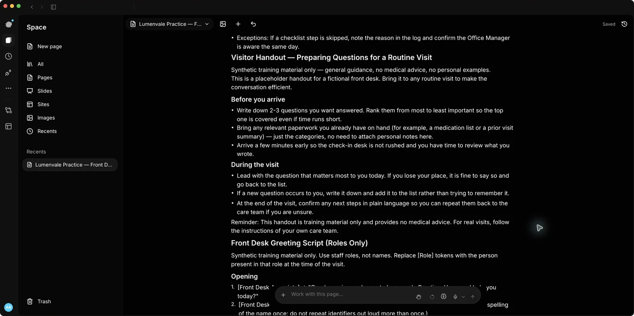The width and height of the screenshot is (634, 316).
Task: Add new tab with the plus icon
Action: (238, 24)
